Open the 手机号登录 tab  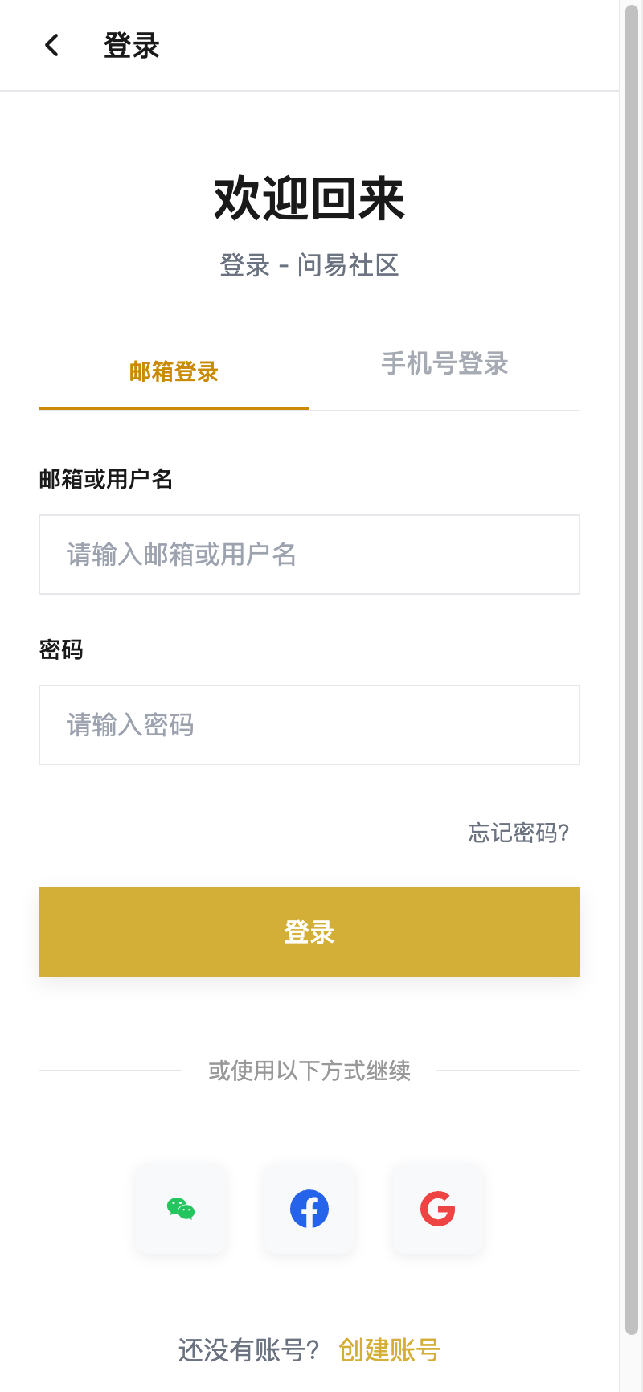click(x=444, y=364)
